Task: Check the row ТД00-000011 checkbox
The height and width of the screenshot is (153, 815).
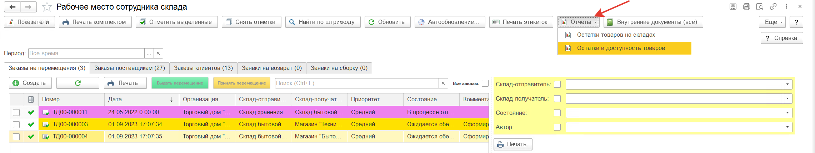Action: 16,112
